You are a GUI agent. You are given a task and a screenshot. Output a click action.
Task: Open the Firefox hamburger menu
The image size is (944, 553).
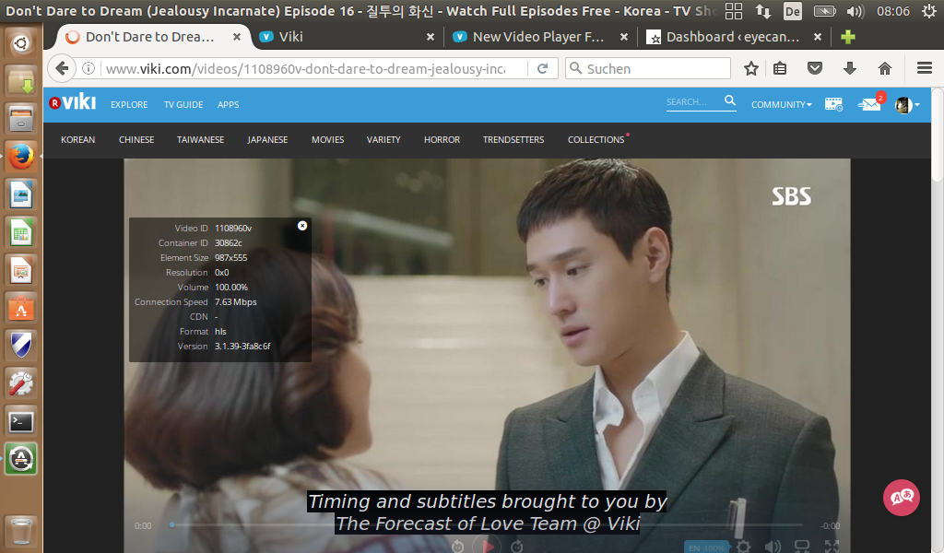(x=924, y=68)
